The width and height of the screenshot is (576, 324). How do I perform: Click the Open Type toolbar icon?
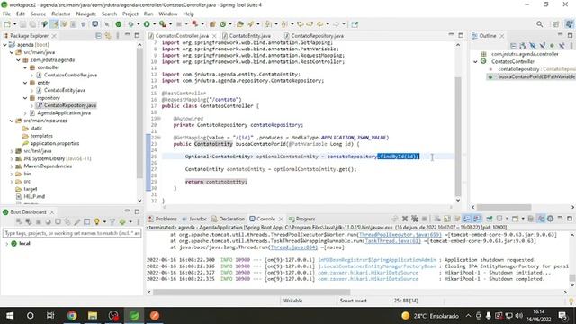click(x=240, y=24)
